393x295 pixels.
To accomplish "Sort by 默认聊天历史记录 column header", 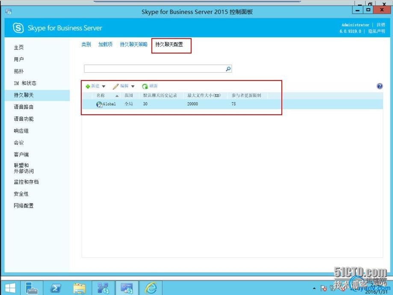I will pos(160,95).
